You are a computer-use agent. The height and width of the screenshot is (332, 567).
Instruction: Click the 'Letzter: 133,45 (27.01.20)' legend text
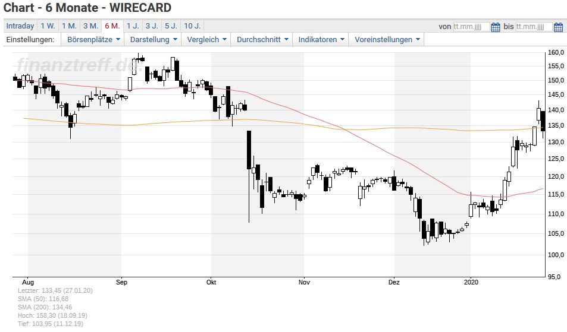pos(55,290)
